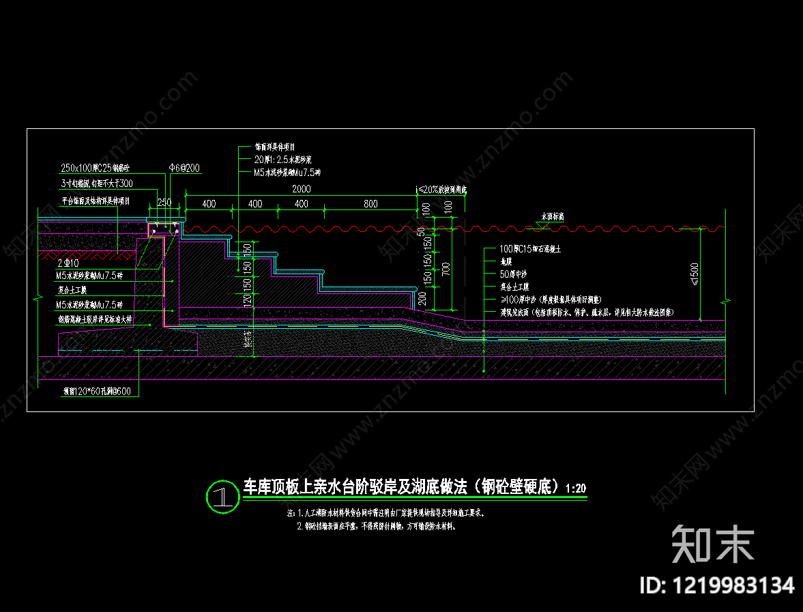Click the 地膜 layer label

(506, 262)
